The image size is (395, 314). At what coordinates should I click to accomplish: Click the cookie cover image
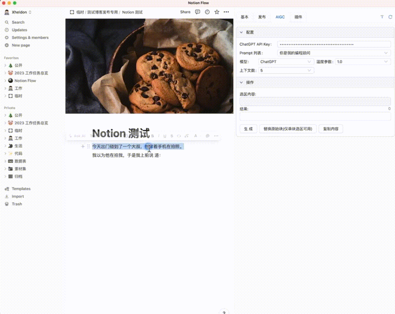coord(149,66)
